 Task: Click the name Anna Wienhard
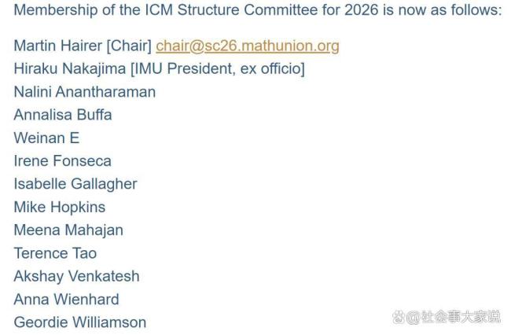pos(66,299)
